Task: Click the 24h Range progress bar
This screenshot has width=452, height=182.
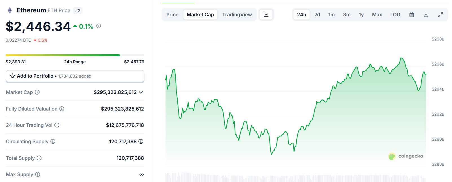Action: 75,55
